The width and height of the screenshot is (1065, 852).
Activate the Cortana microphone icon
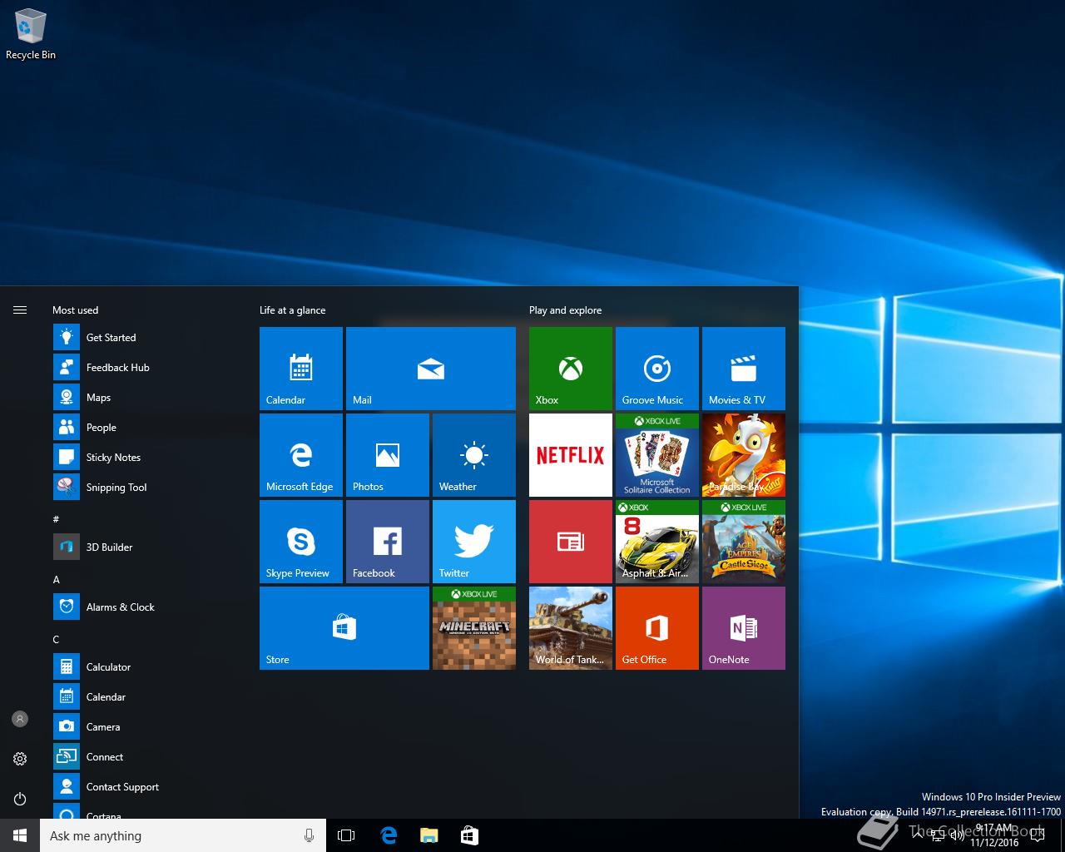tap(309, 835)
